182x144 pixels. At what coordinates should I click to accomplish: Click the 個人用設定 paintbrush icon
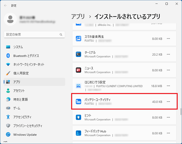coord(8,73)
